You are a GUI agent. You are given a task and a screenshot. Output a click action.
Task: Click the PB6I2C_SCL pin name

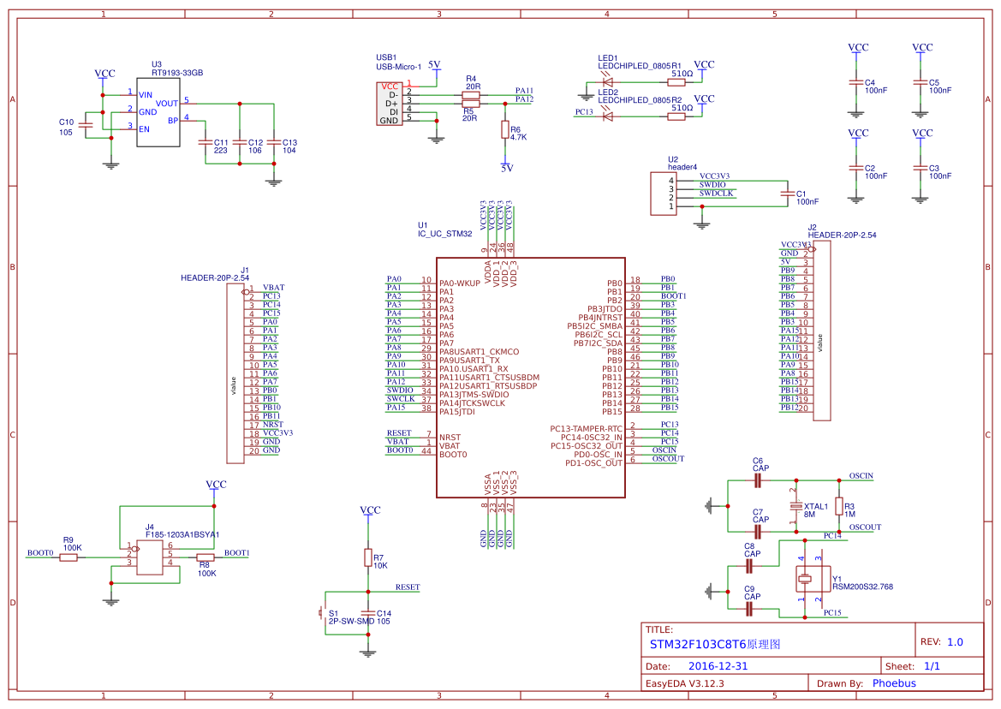click(x=599, y=335)
